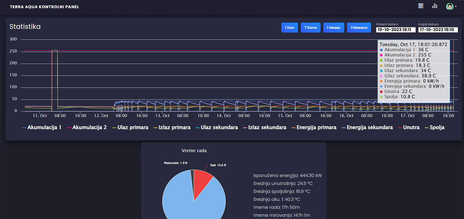Toggle Akumulacija 1 series in legend
464x219 pixels.
point(42,128)
